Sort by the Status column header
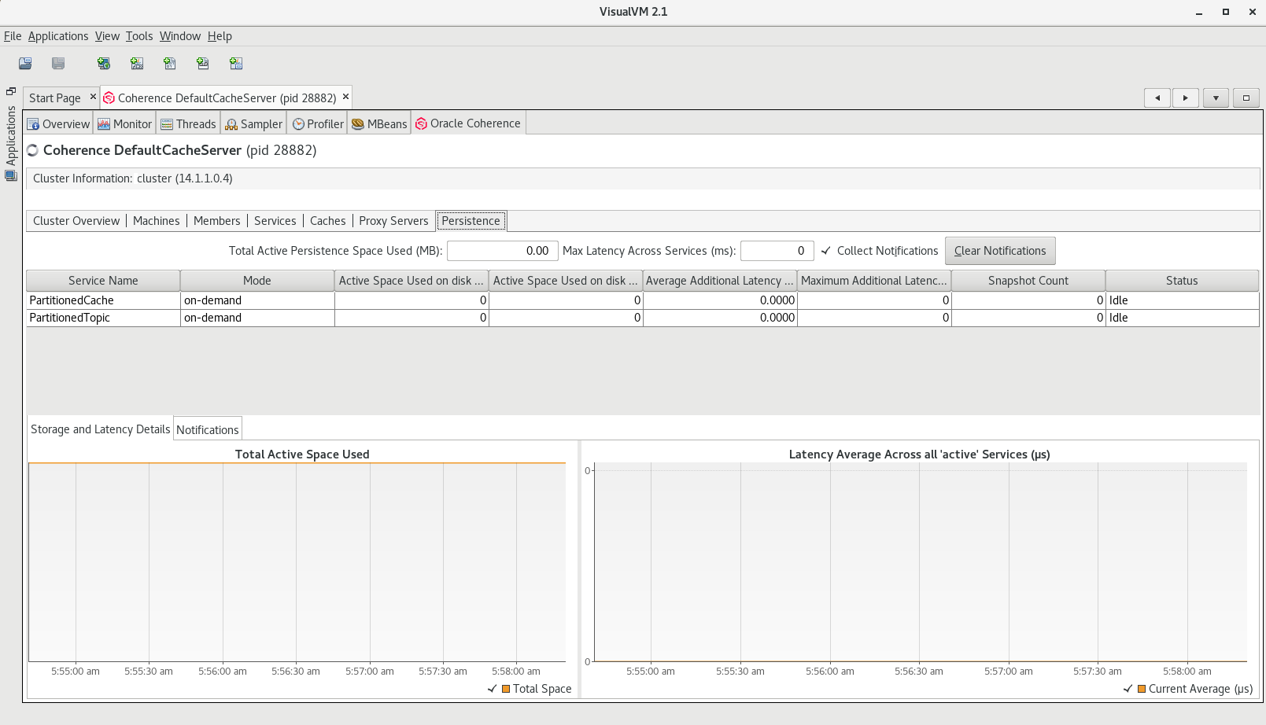 point(1182,281)
